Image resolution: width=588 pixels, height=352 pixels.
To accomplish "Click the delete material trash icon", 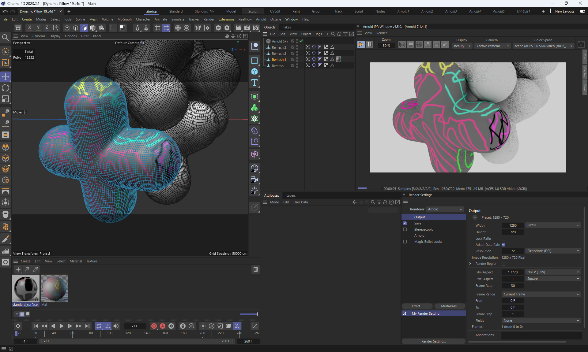I will point(255,269).
